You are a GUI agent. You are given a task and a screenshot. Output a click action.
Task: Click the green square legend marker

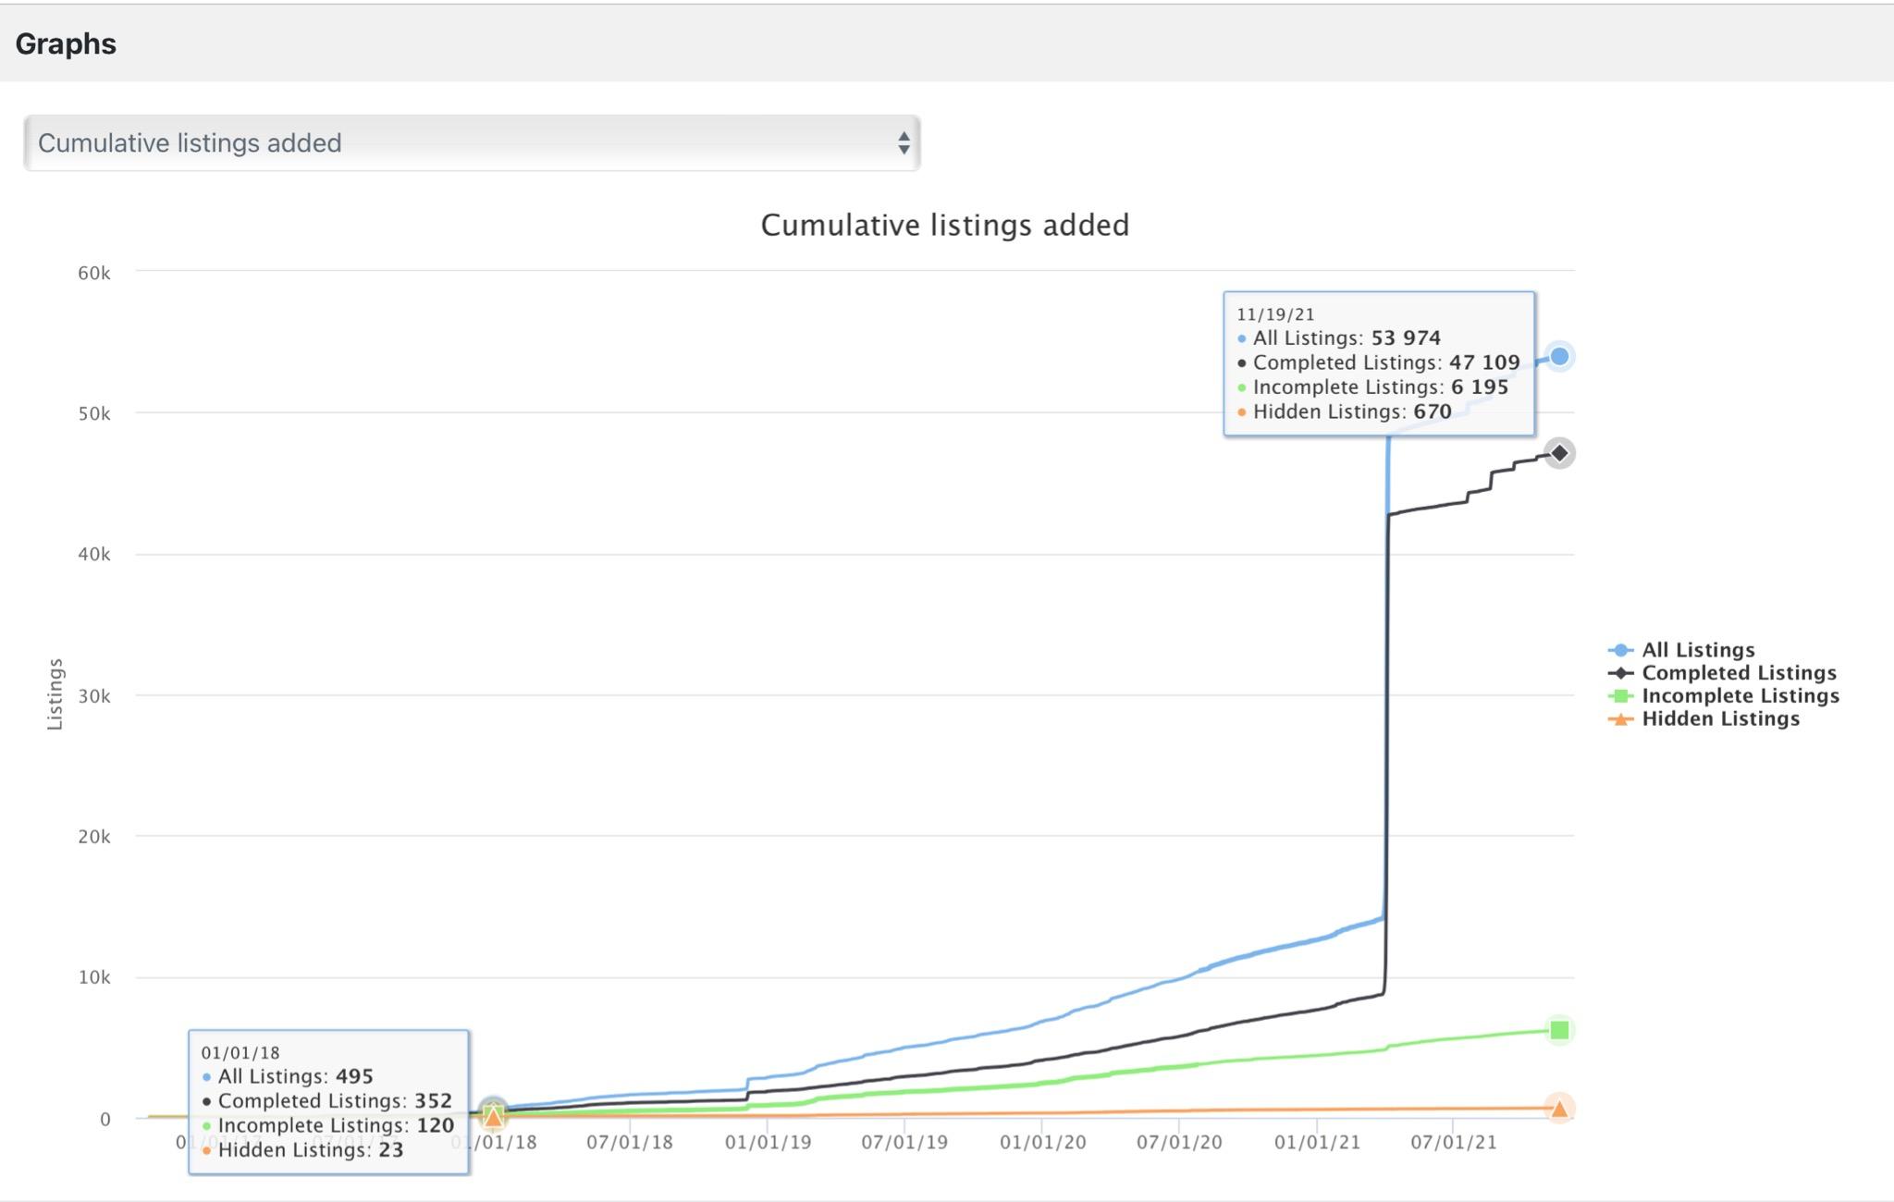[x=1620, y=696]
